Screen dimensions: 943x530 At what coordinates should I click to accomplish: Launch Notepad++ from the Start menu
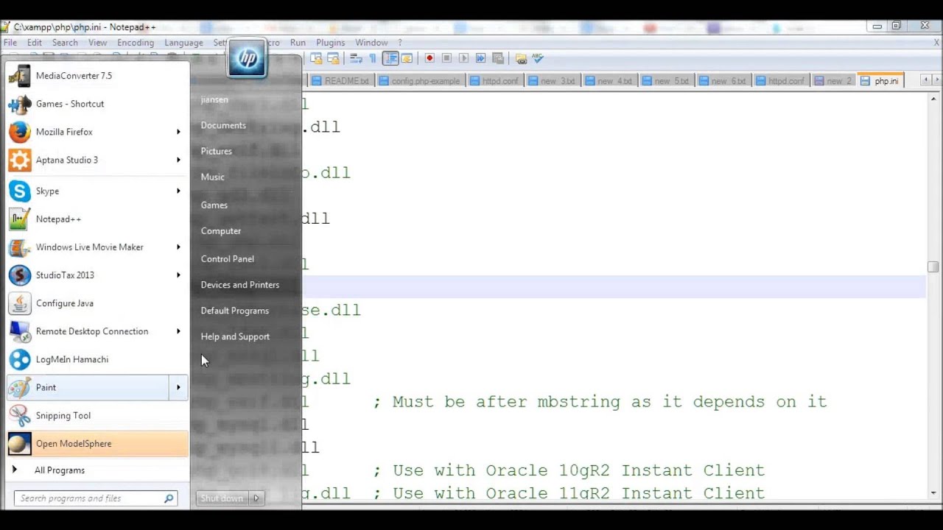click(58, 219)
